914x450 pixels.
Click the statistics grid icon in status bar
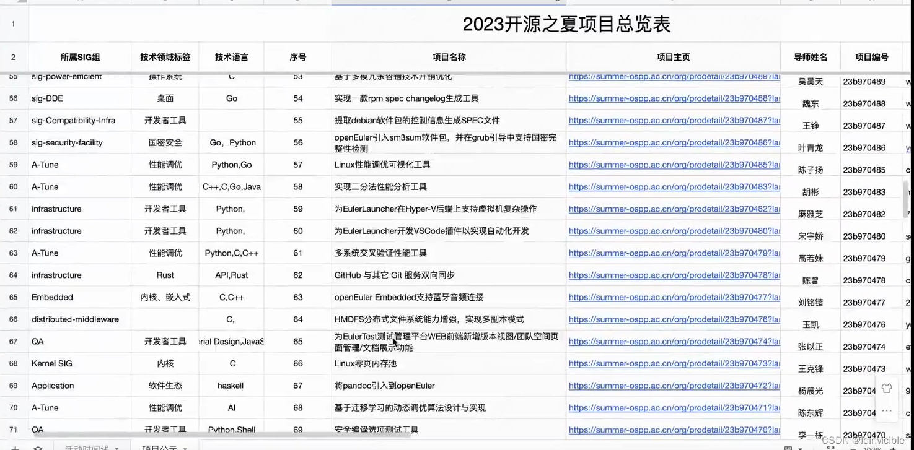click(787, 448)
